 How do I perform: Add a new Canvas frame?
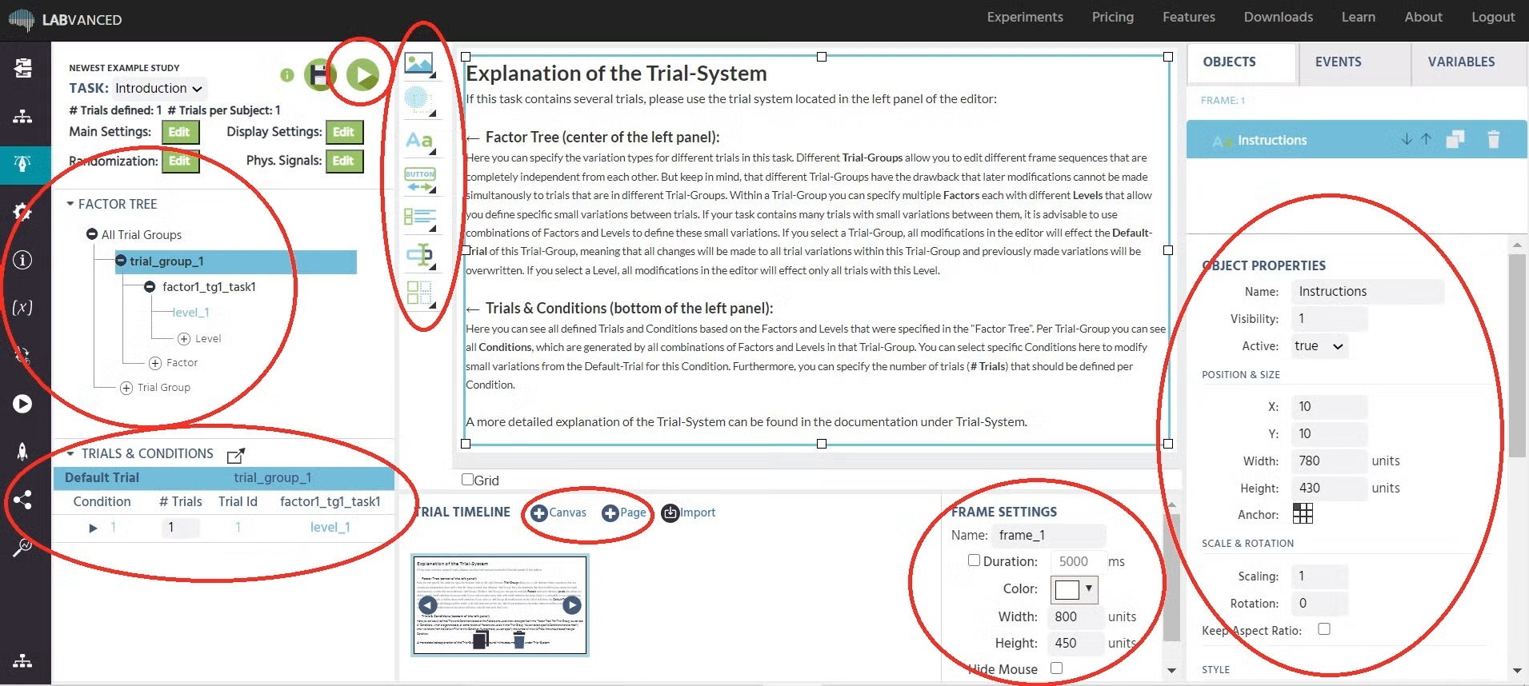pyautogui.click(x=558, y=513)
